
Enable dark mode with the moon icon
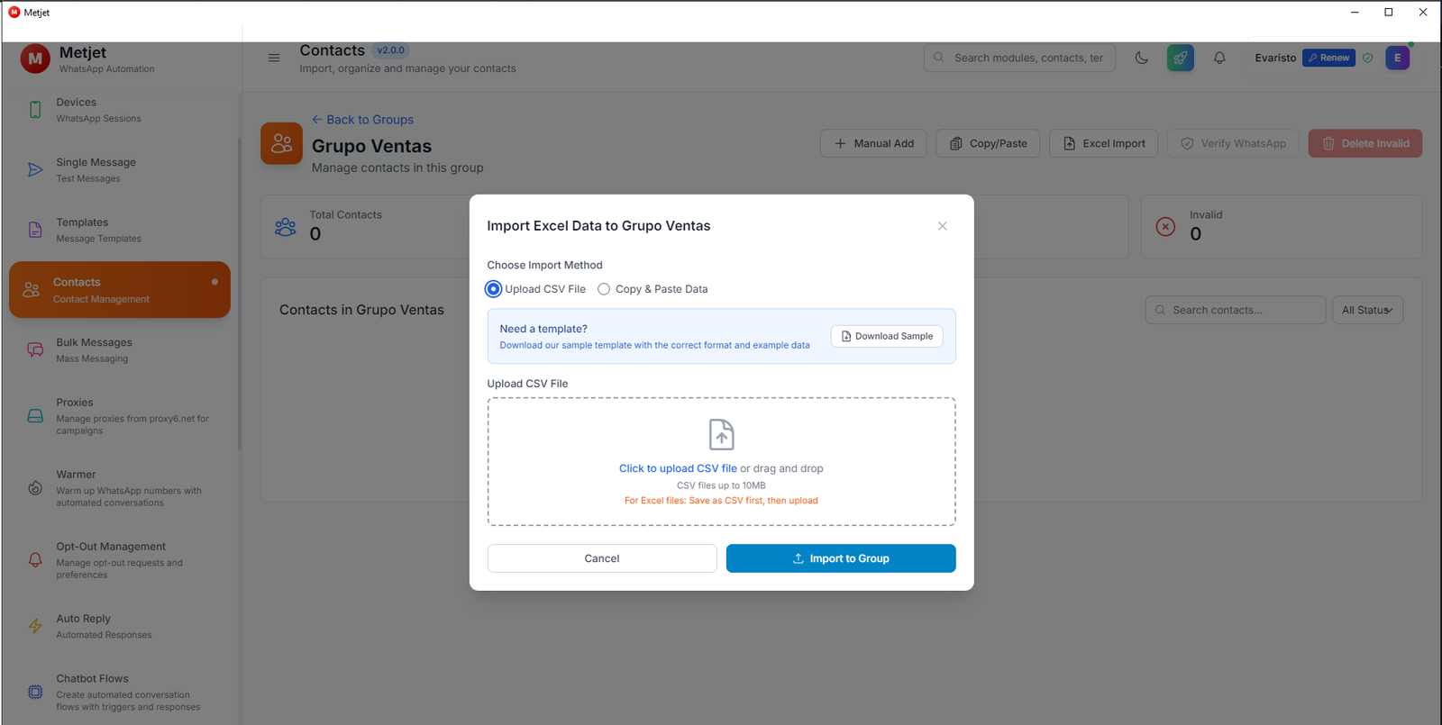point(1141,57)
